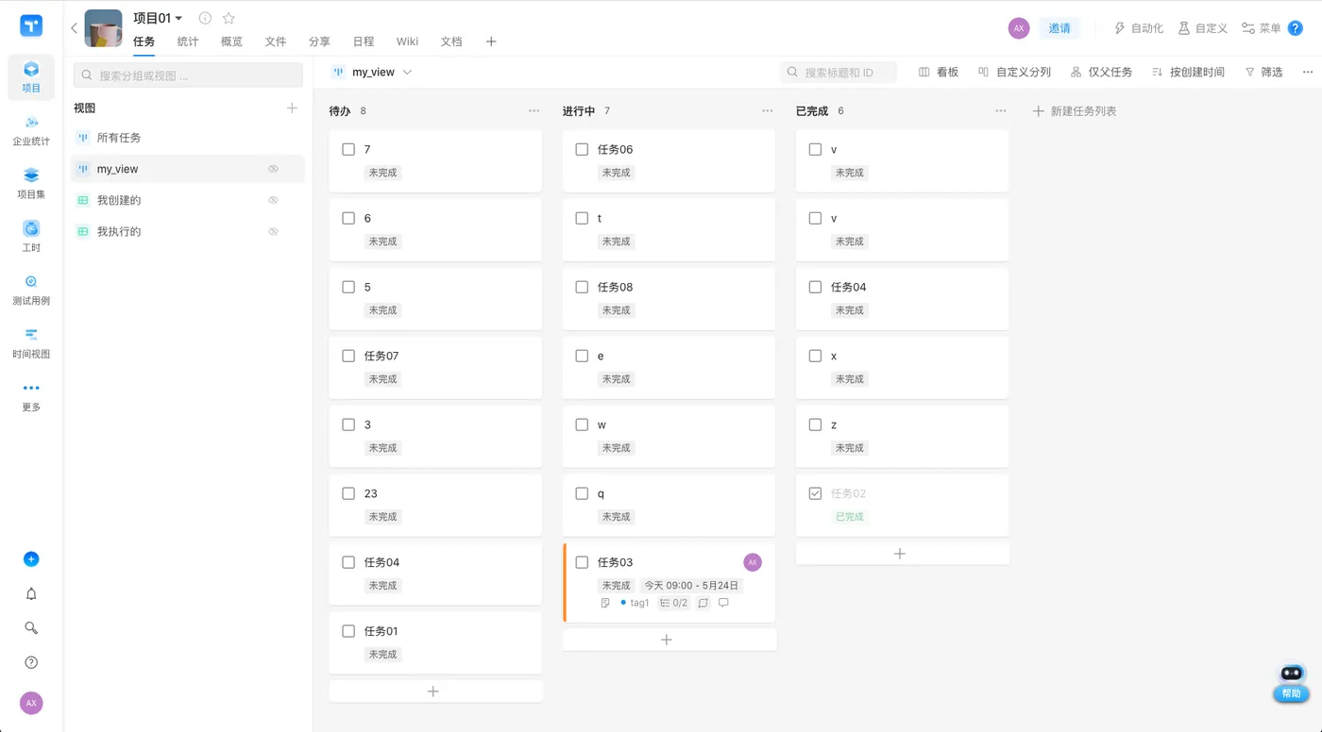Open 时间视图 in the left sidebar
Screen dimensions: 1322x732
click(31, 342)
